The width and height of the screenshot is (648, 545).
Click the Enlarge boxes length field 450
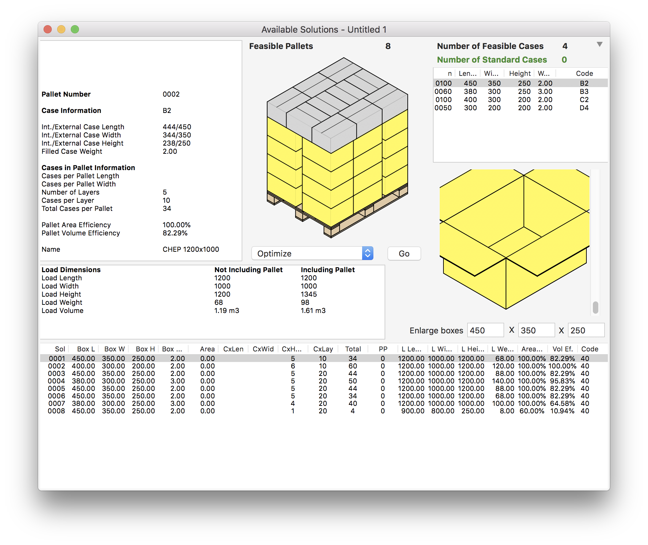485,330
